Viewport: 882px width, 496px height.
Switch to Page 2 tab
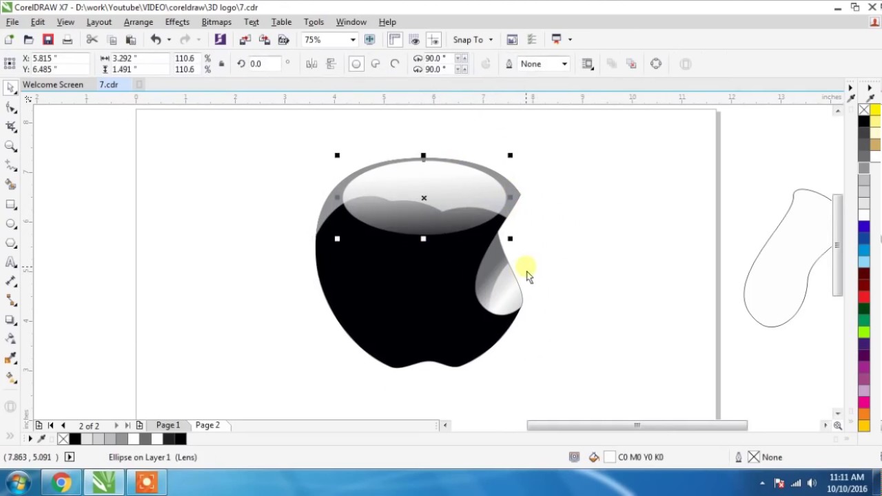pyautogui.click(x=207, y=425)
